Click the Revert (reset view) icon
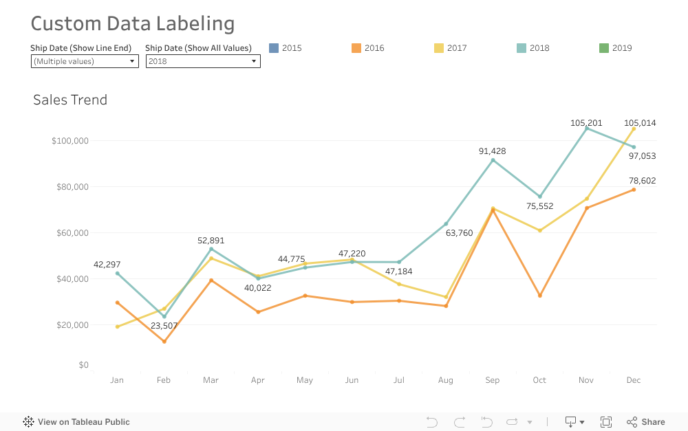 coord(486,422)
